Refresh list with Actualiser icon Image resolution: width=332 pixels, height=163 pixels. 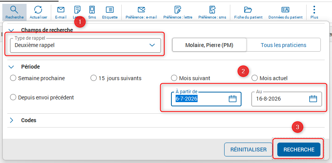[39, 10]
